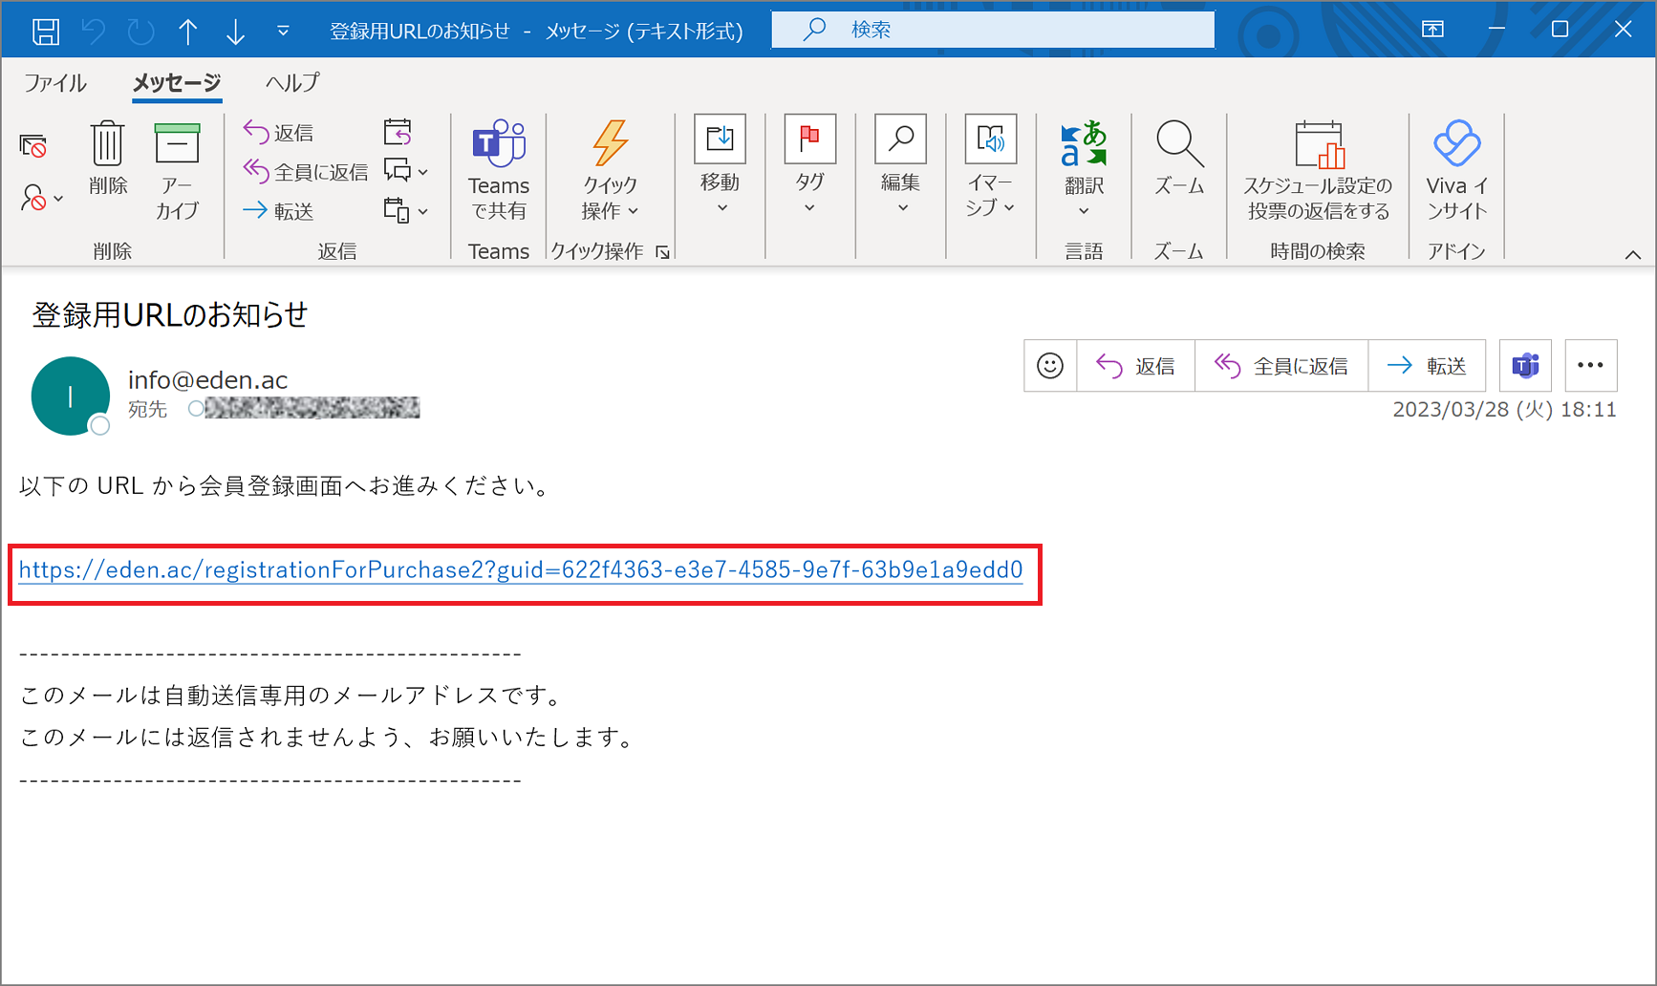1657x986 pixels.
Task: Open ribbon display options icon
Action: point(1432,29)
